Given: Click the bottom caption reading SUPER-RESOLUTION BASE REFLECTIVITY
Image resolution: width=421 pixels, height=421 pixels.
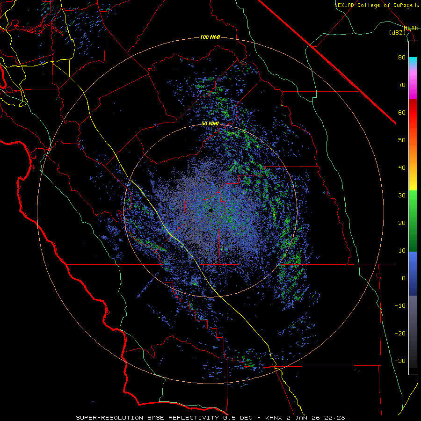Looking at the screenshot, I should coord(147,418).
